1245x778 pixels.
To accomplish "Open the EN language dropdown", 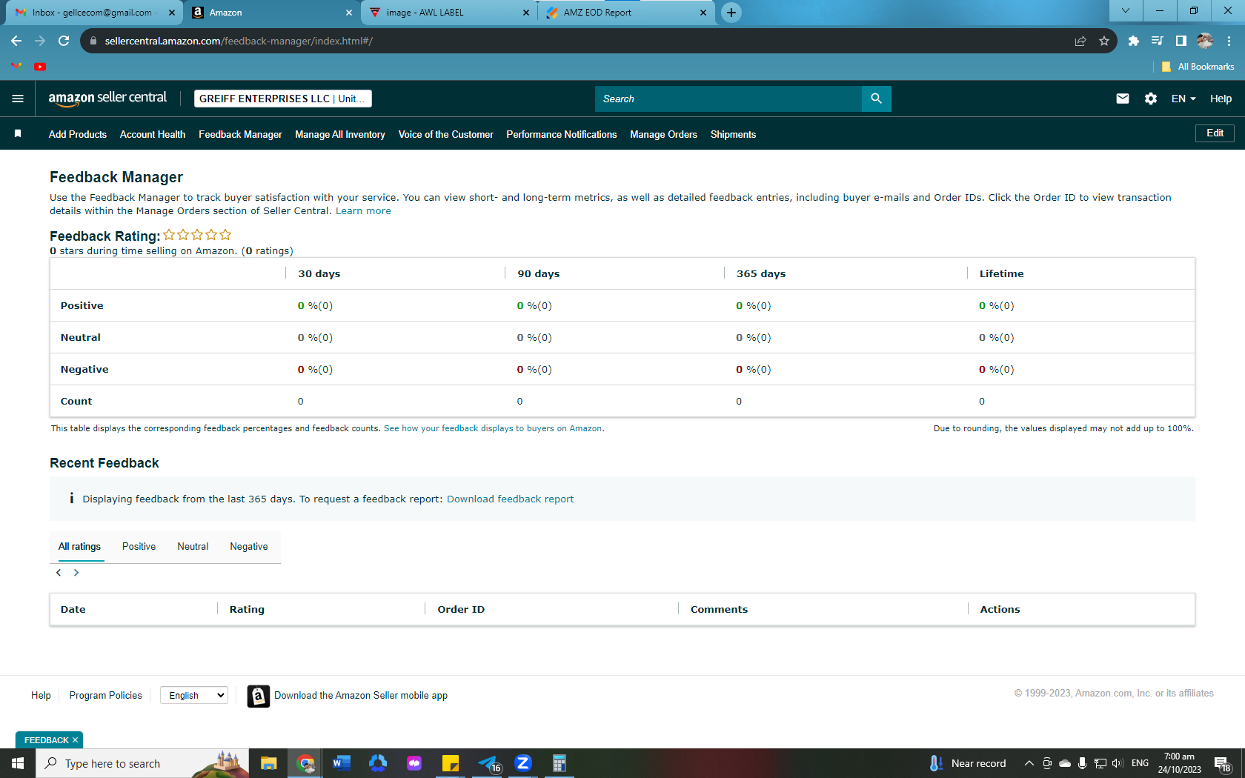I will click(x=1183, y=99).
